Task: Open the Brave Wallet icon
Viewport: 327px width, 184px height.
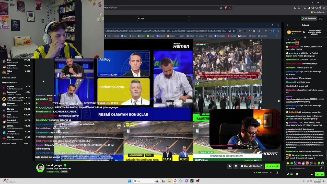Action: coord(313,8)
